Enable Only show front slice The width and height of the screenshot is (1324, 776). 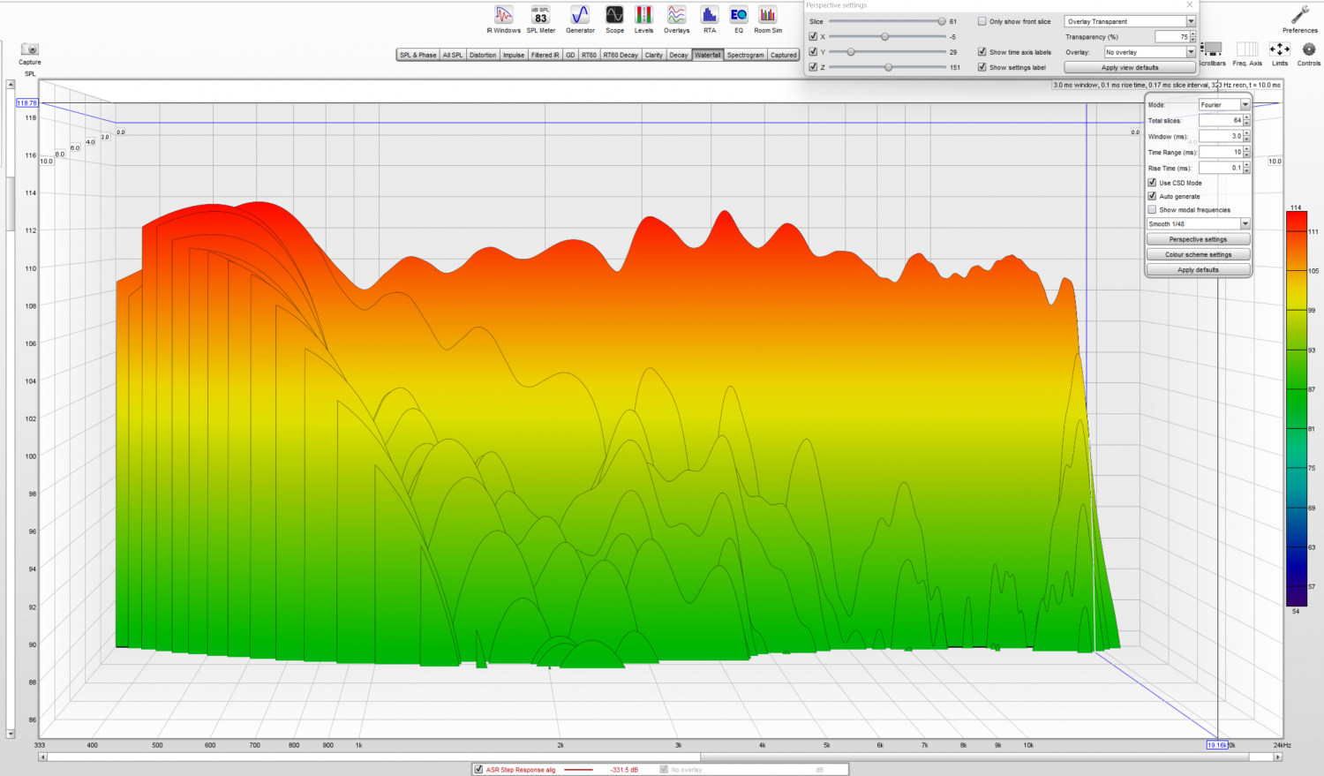point(982,21)
